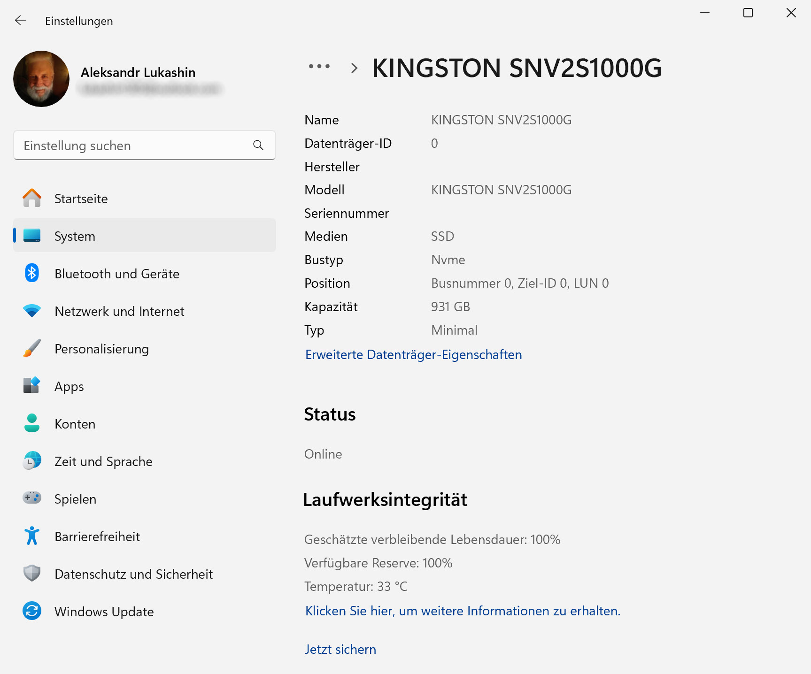Image resolution: width=811 pixels, height=674 pixels.
Task: Maximize the Einstellungen window
Action: pyautogui.click(x=748, y=13)
